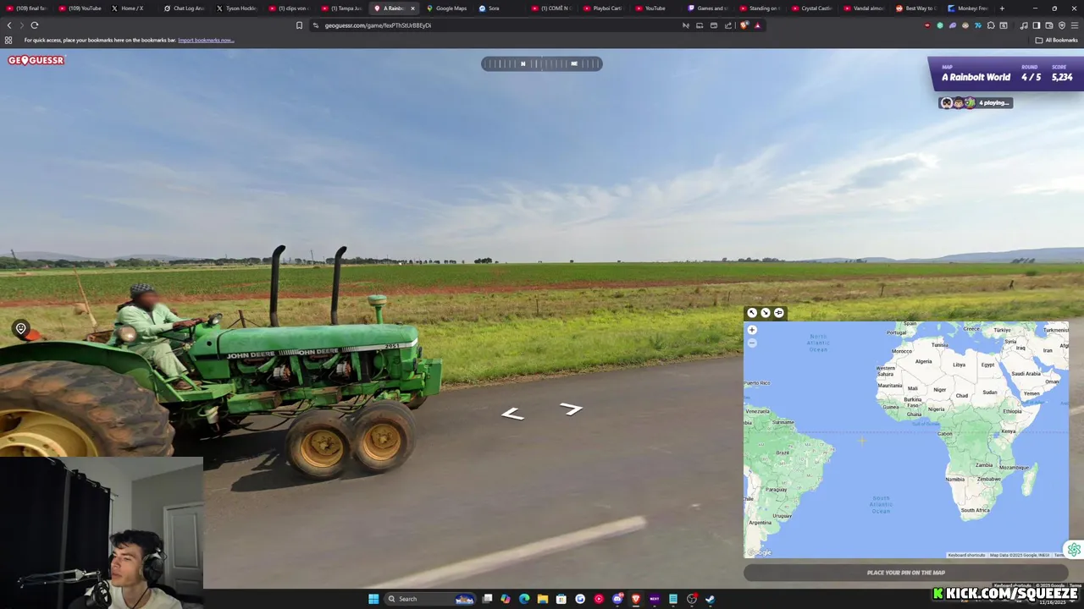Open File Explorer from the taskbar
Screen dimensions: 1084x609
(543, 599)
